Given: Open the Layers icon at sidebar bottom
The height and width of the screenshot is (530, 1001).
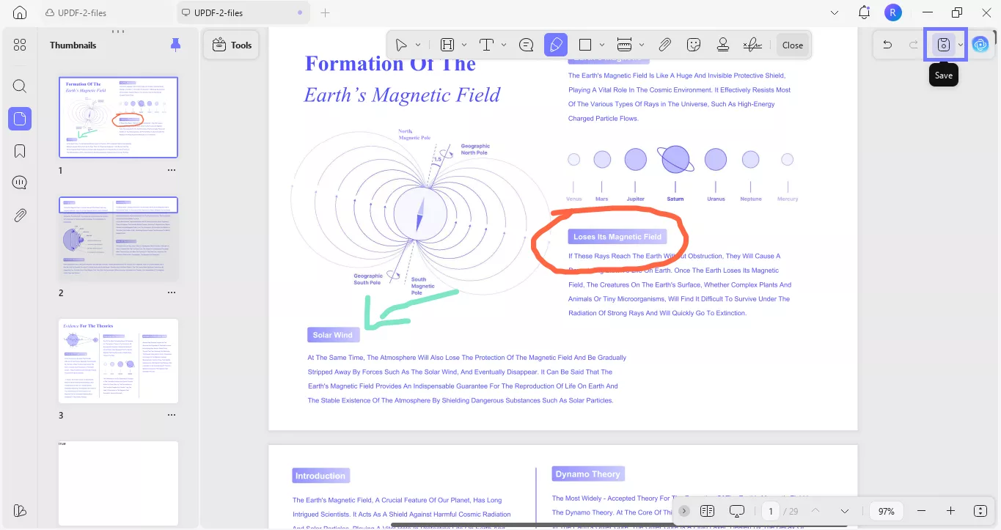Looking at the screenshot, I should (x=20, y=511).
